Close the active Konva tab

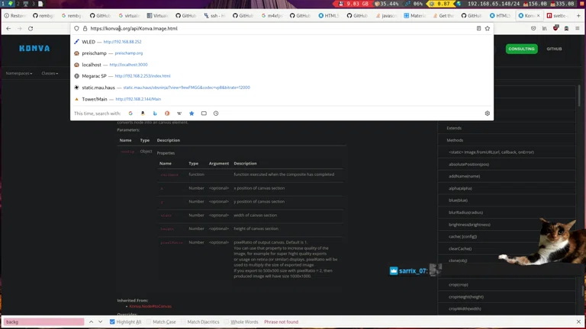[x=538, y=16]
